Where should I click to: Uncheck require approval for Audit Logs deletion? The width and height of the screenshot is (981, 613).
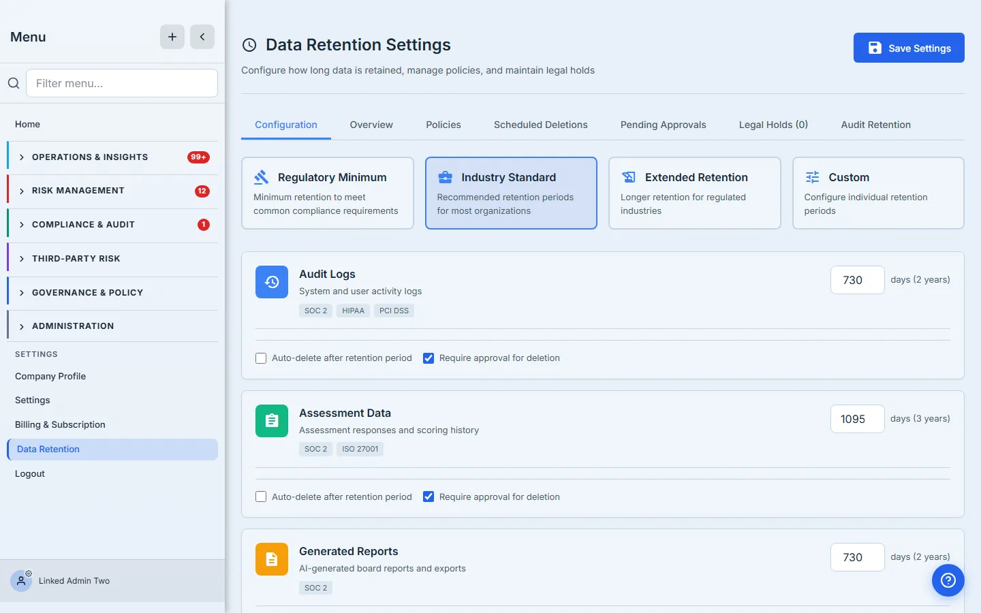[x=429, y=358]
